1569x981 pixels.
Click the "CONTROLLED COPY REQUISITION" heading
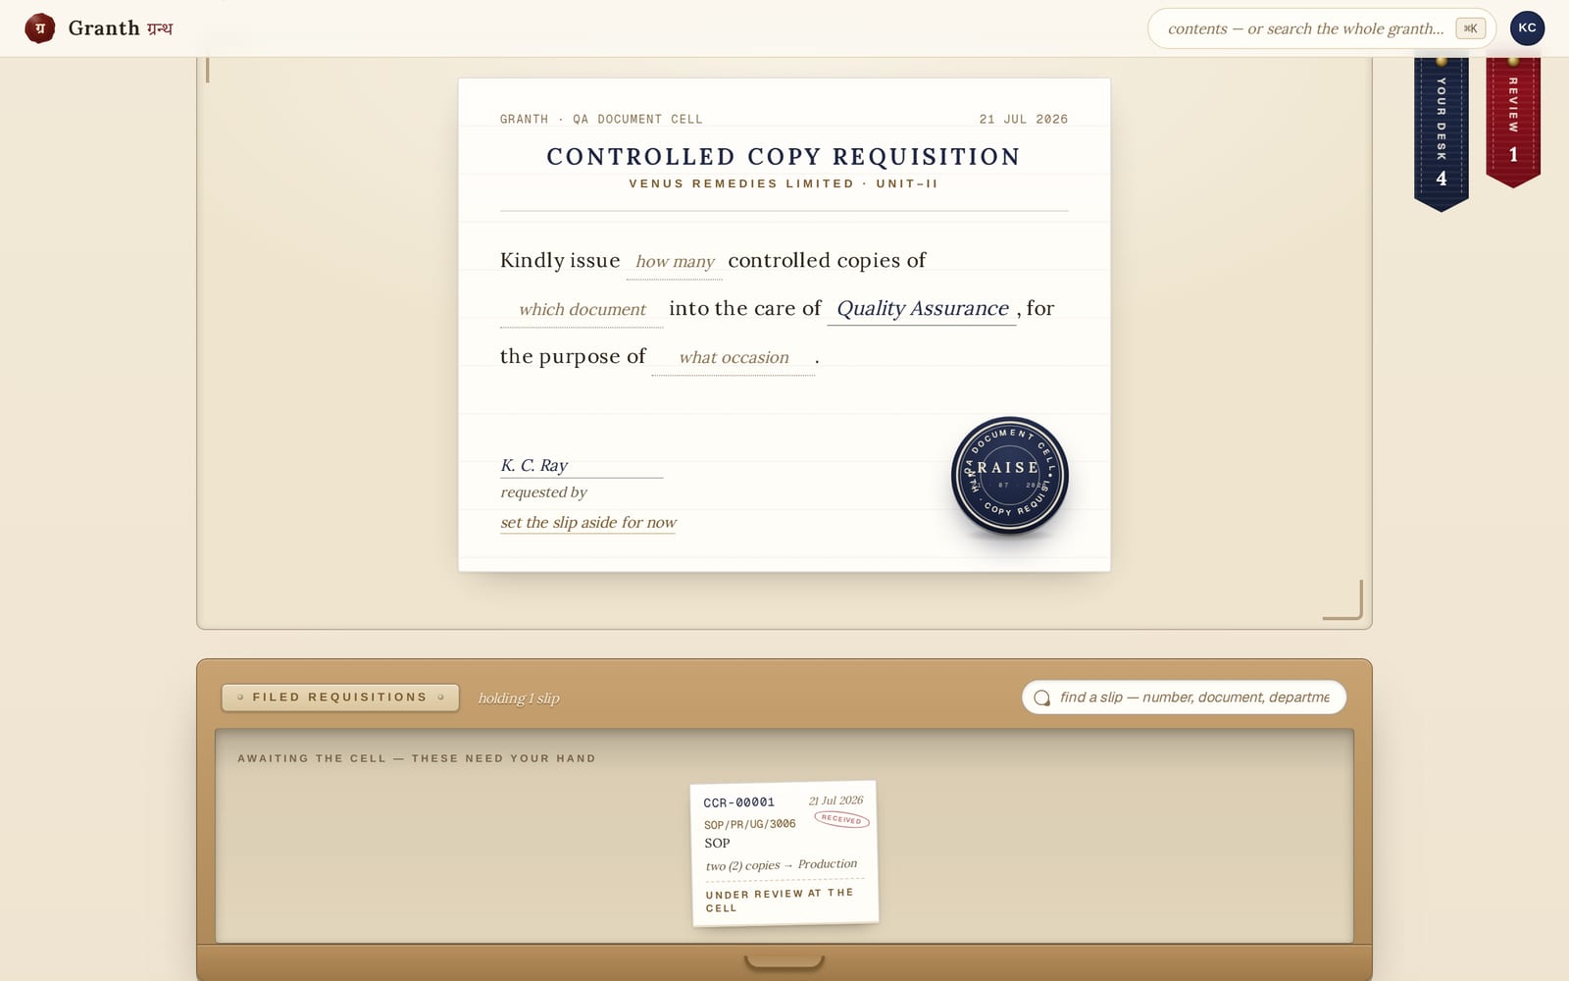(x=784, y=157)
